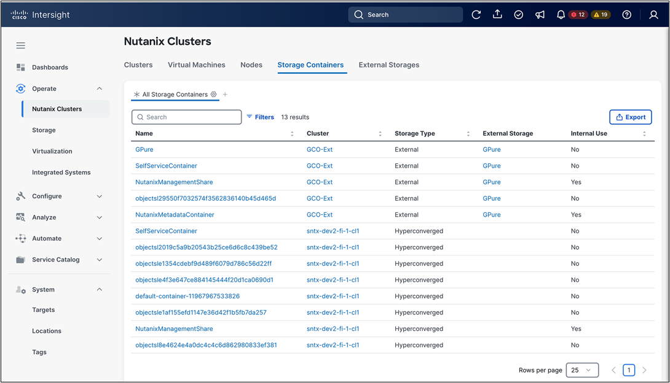Viewport: 670px width, 383px height.
Task: Open GPure external storage in NutanixMetadataContainer row
Action: coord(492,215)
